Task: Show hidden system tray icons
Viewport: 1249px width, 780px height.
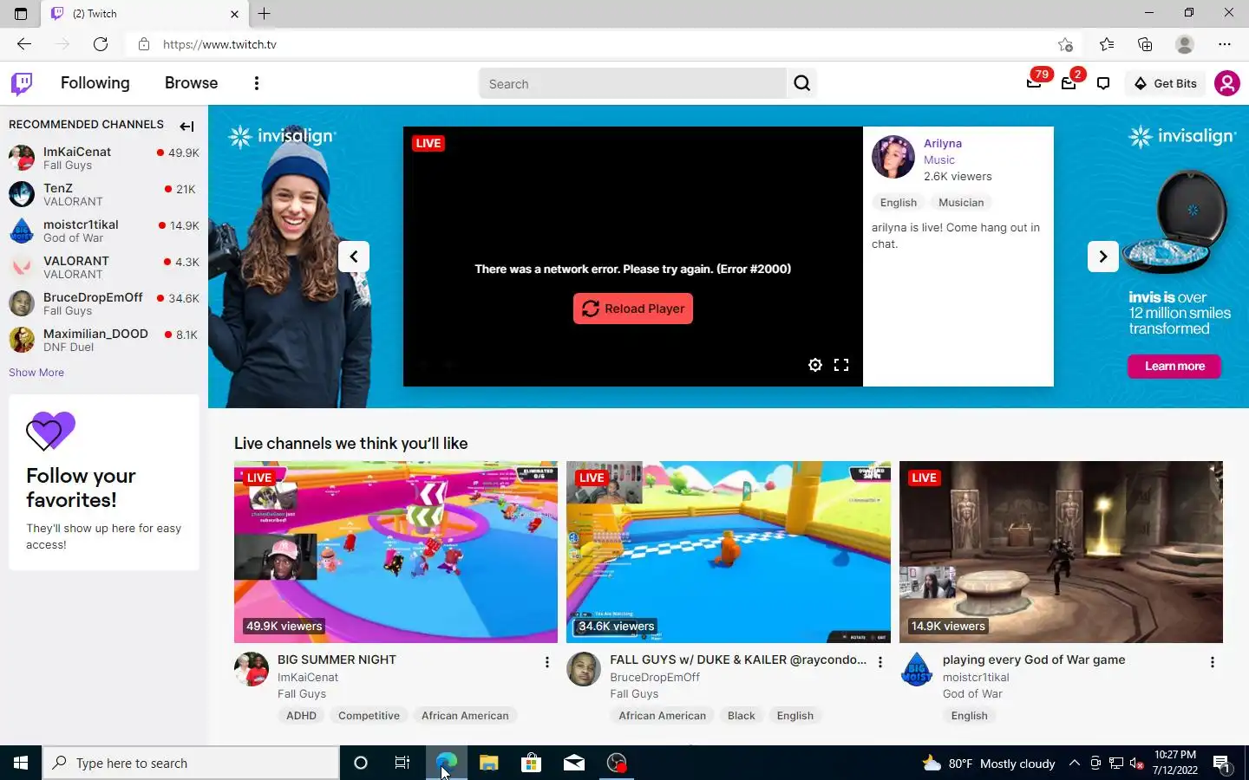Action: click(x=1074, y=763)
